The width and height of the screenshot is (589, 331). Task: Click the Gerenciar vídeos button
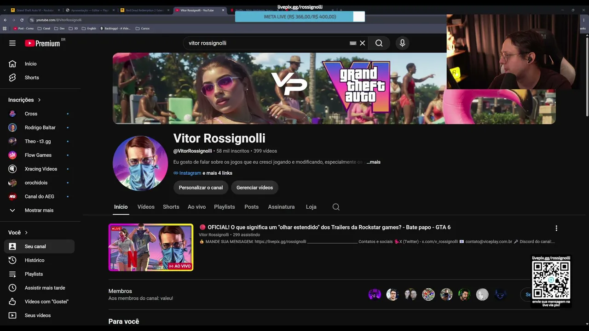(x=254, y=188)
